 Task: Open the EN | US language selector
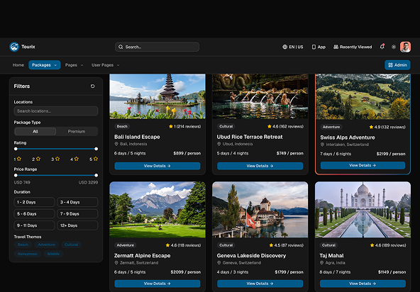(293, 47)
